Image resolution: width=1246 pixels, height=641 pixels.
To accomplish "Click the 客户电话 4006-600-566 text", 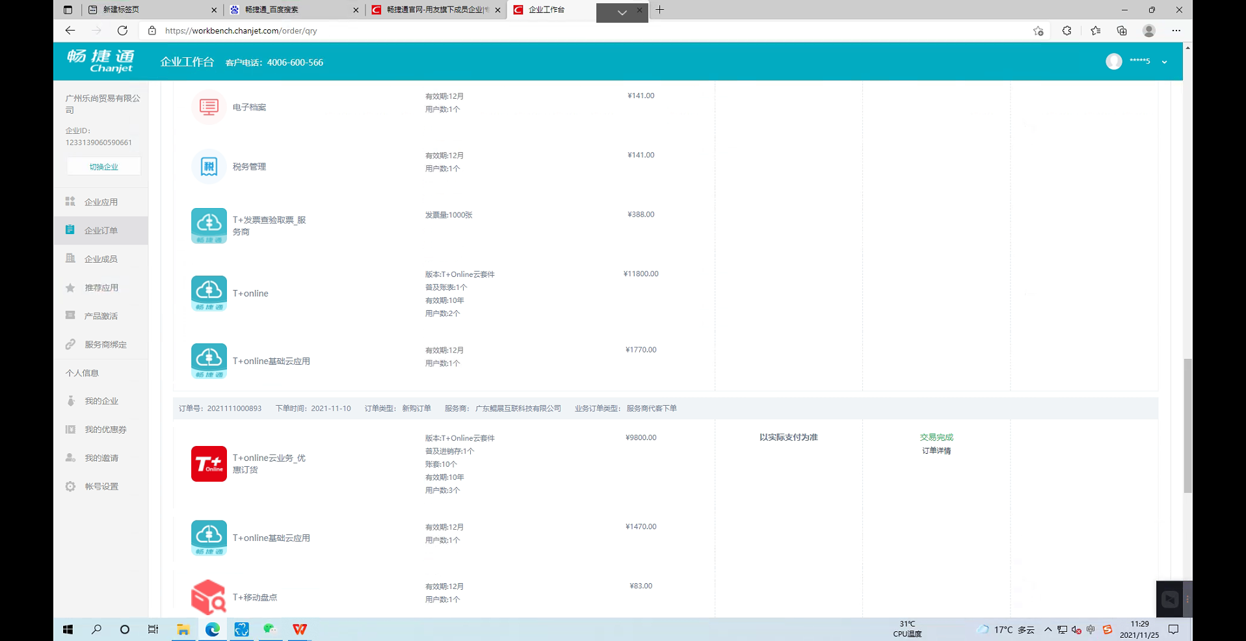I will (x=274, y=62).
